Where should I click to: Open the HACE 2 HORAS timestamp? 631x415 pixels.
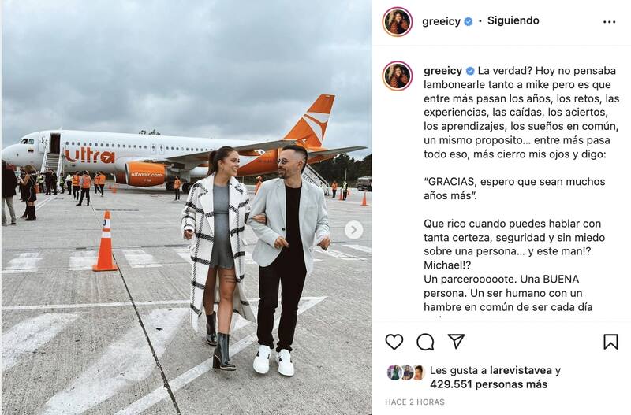tap(415, 402)
